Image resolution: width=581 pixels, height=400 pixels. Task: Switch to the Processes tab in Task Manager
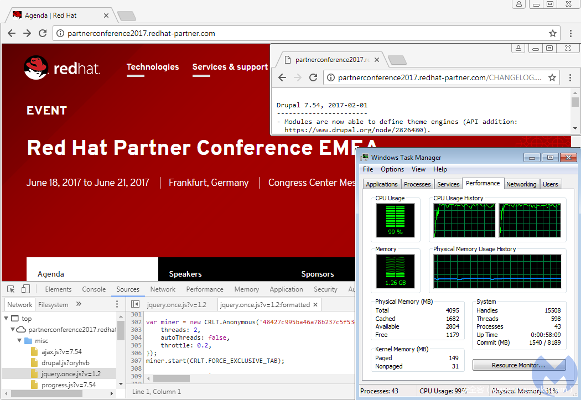pos(417,184)
